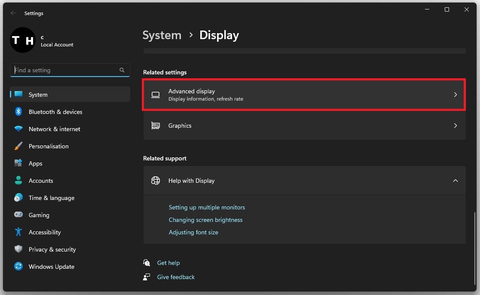
Task: Open the Apps settings page
Action: [x=35, y=163]
